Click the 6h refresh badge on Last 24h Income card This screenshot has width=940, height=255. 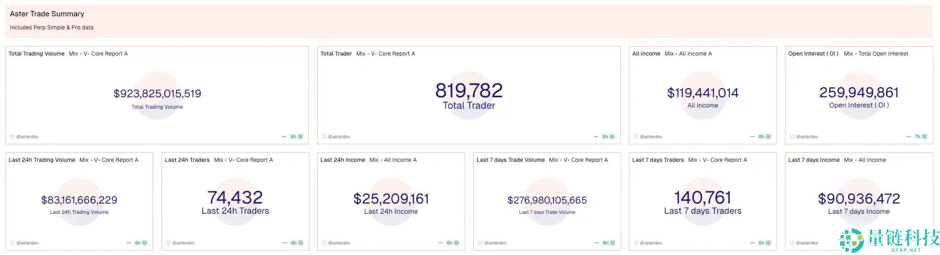pyautogui.click(x=453, y=243)
